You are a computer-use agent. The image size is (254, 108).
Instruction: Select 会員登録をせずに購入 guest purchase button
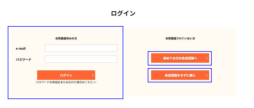(180, 75)
